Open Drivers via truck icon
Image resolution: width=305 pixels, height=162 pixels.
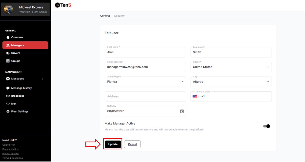[8, 53]
